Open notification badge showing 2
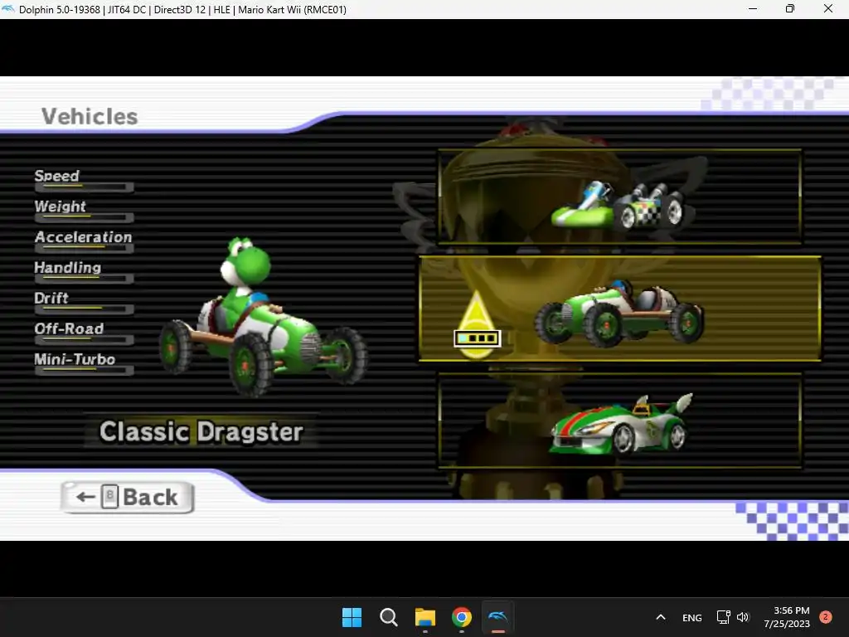The image size is (849, 637). [826, 617]
